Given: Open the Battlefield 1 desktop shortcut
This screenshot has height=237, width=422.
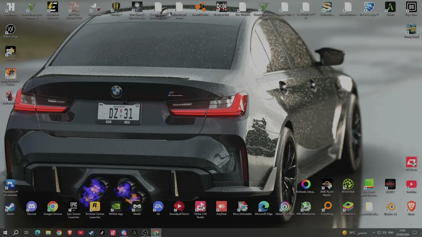Looking at the screenshot, I should (x=11, y=98).
